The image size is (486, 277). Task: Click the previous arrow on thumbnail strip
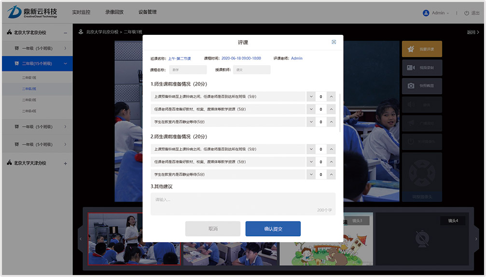point(81,239)
